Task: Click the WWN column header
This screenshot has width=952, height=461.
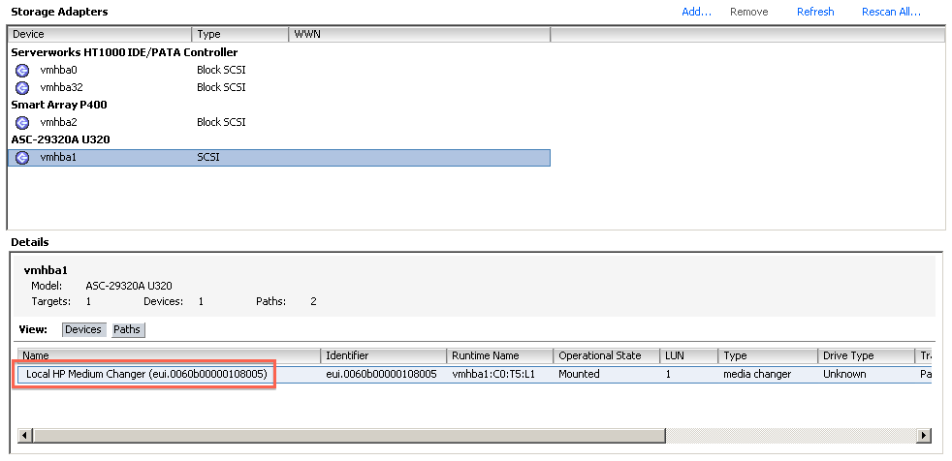Action: (420, 35)
